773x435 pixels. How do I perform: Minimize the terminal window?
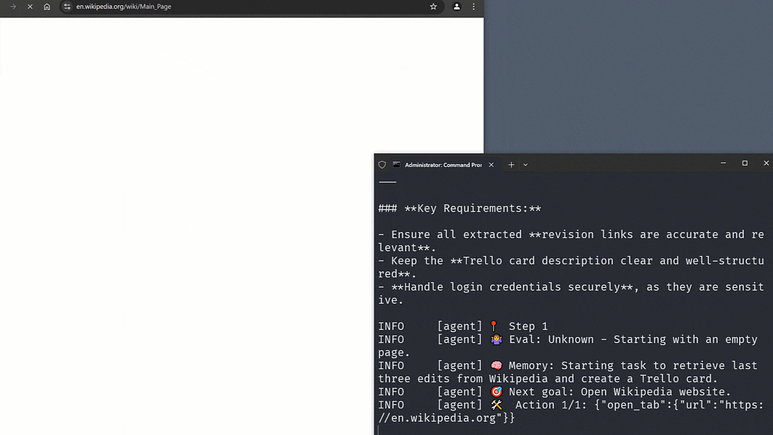point(723,163)
